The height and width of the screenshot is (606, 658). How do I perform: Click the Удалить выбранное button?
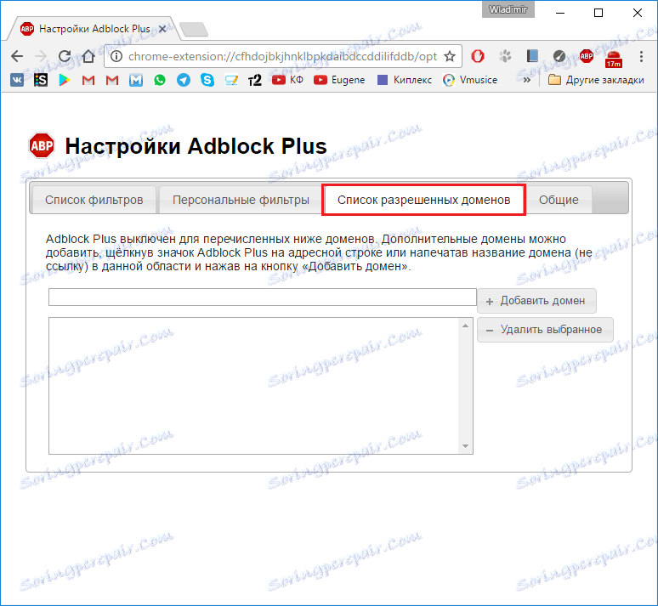click(x=545, y=330)
